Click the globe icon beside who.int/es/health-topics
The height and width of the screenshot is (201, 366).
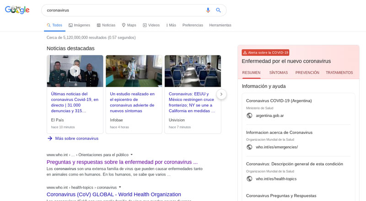[249, 179]
